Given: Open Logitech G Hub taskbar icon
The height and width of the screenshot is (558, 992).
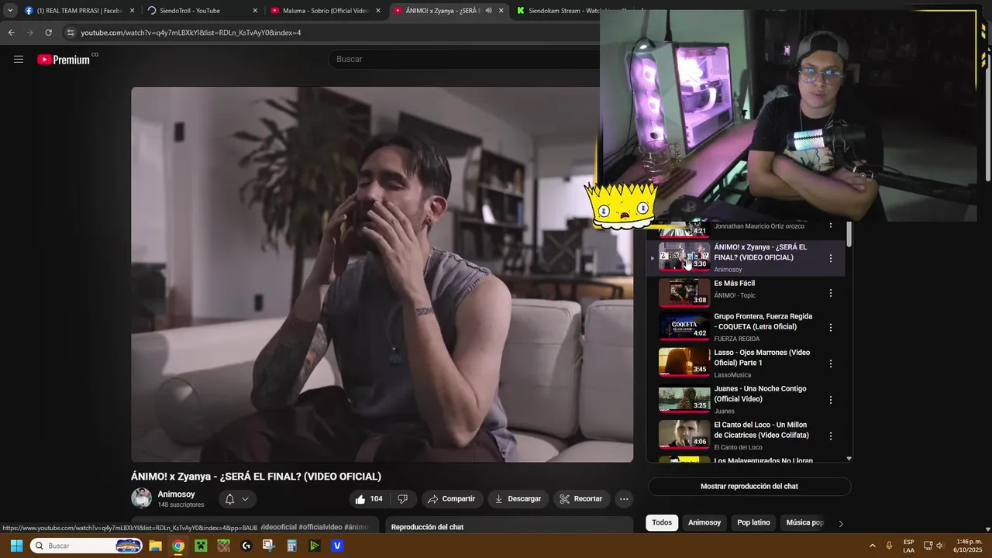Looking at the screenshot, I should (246, 546).
